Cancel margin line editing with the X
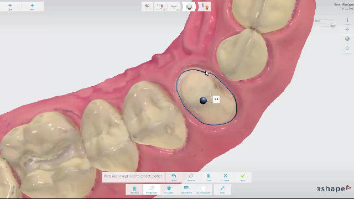This screenshot has height=199, width=354. pos(225,177)
